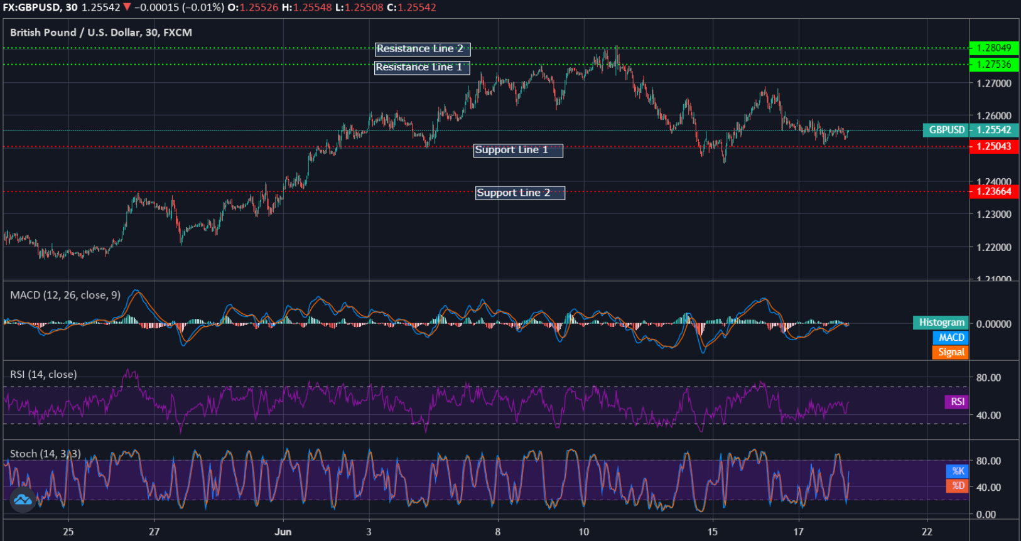Click the 1.22000 price scale label
Viewport: 1021px width, 541px height.
994,247
